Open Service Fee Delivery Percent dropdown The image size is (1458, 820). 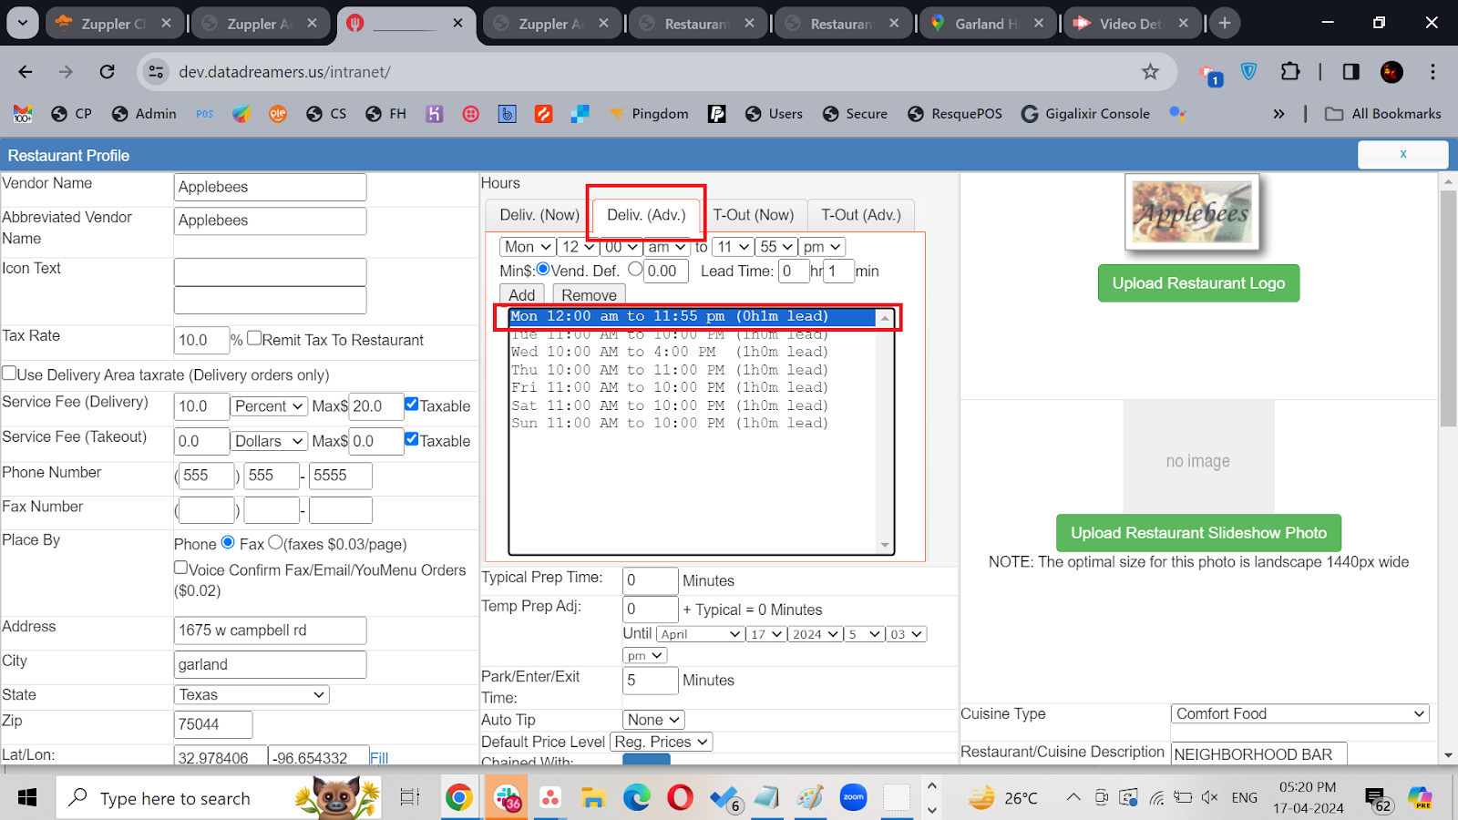[x=269, y=406]
